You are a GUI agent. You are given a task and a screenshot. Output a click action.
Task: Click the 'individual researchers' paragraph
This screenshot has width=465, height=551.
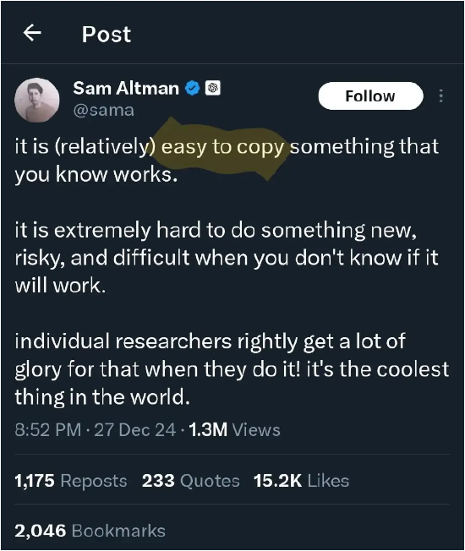[x=232, y=369]
